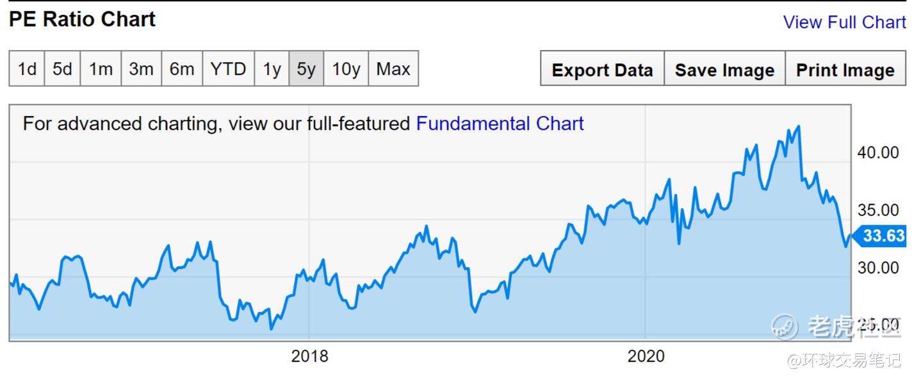Click the Export Data button
The height and width of the screenshot is (381, 919).
[602, 70]
